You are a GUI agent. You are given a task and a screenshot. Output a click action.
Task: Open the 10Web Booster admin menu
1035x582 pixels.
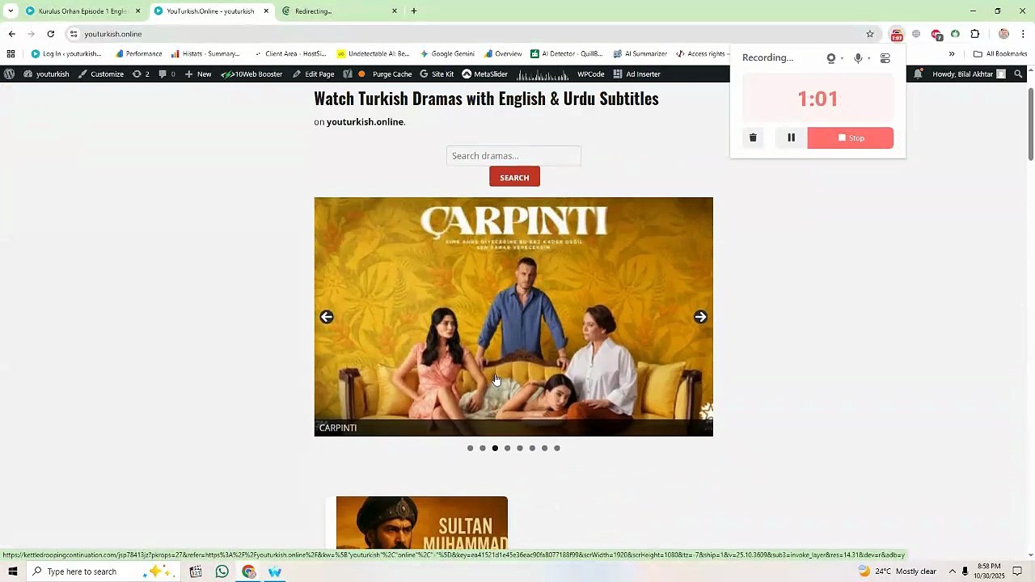point(252,74)
